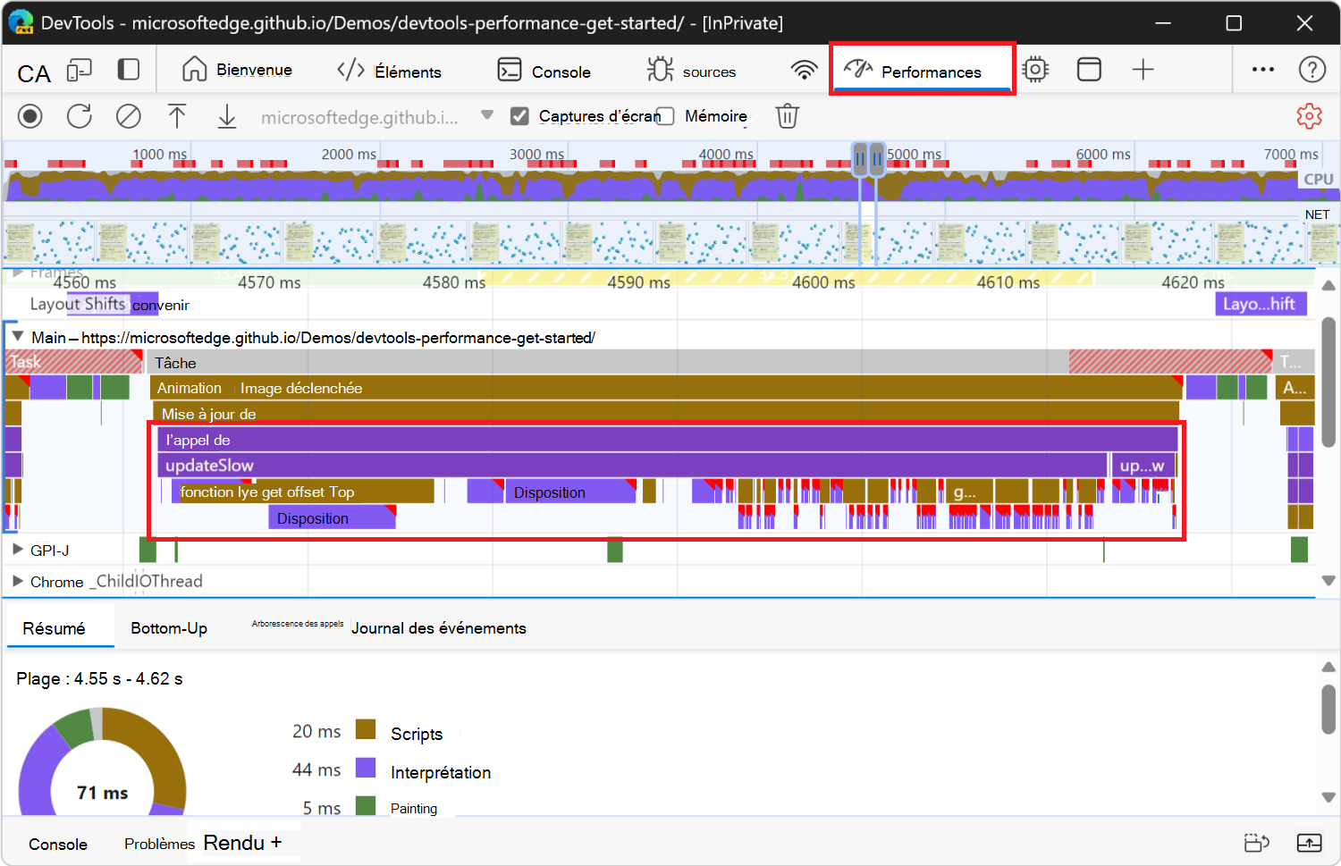Expand the Chrome_ChildIOThread track
This screenshot has width=1341, height=866.
click(17, 581)
